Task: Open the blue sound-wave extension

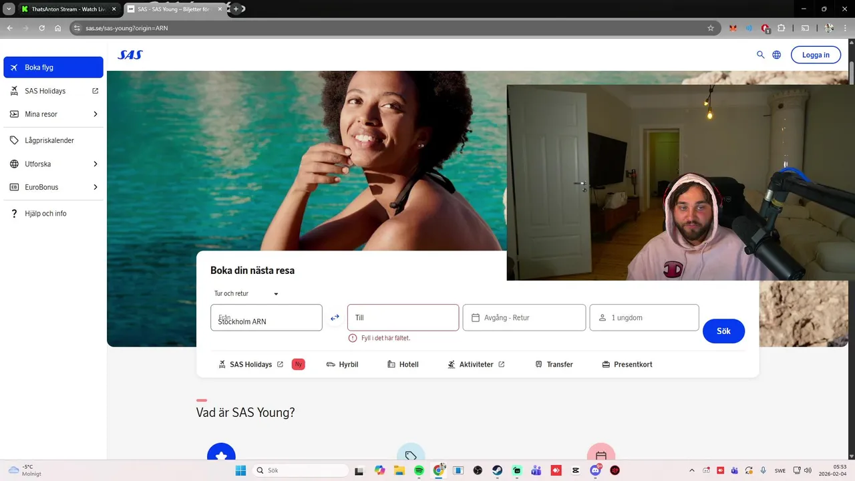Action: [749, 28]
